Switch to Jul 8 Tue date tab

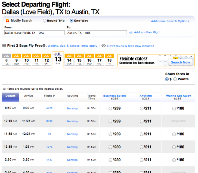7,60
